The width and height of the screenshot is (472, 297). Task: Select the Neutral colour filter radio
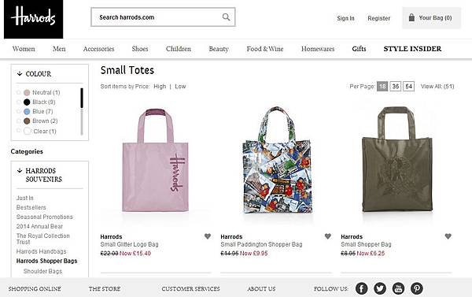pyautogui.click(x=19, y=92)
